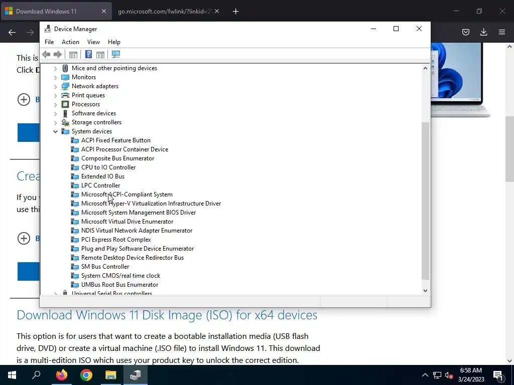This screenshot has width=514, height=385.
Task: Collapse the System devices node
Action: [55, 132]
